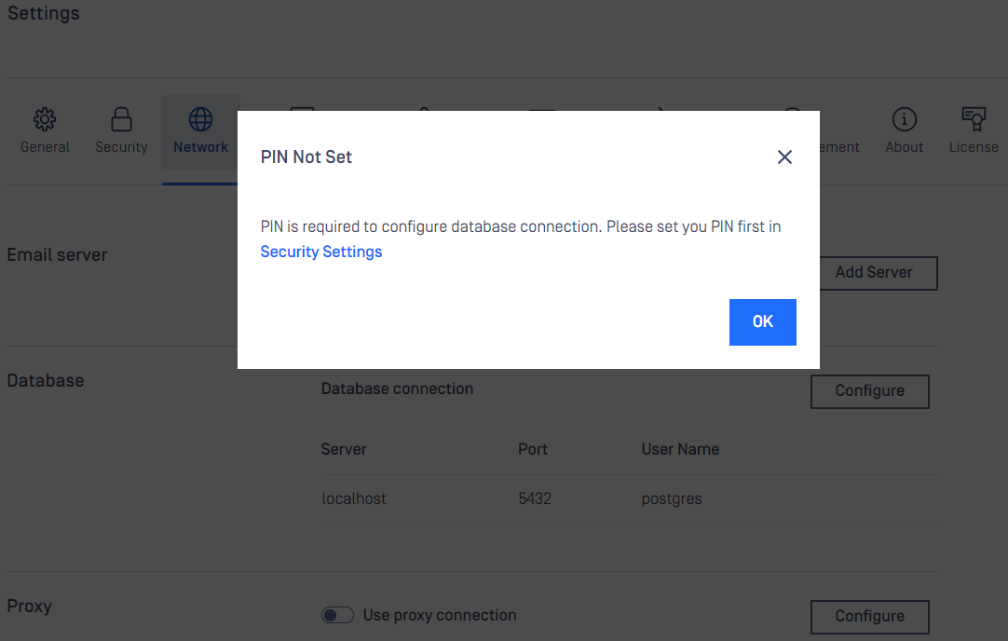Click the 5432 port value
1008x641 pixels.
[x=535, y=498]
